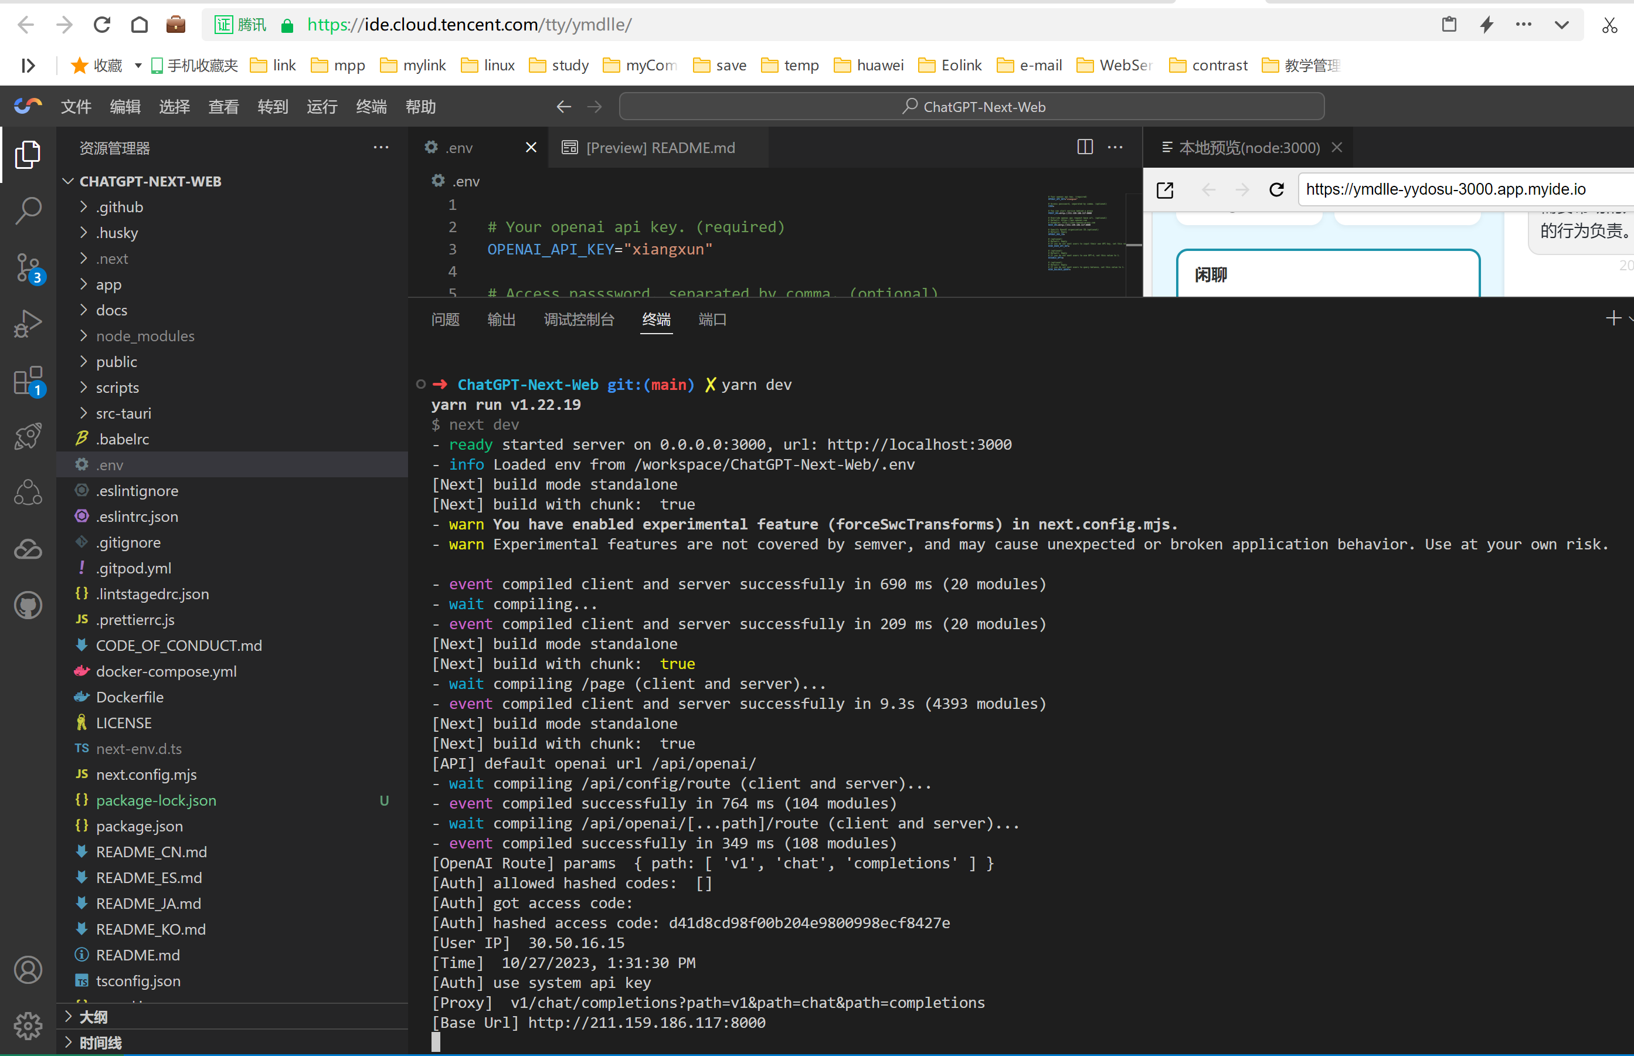Viewport: 1634px width, 1056px height.
Task: Open the Manage gear at sidebar bottom
Action: click(x=28, y=1026)
